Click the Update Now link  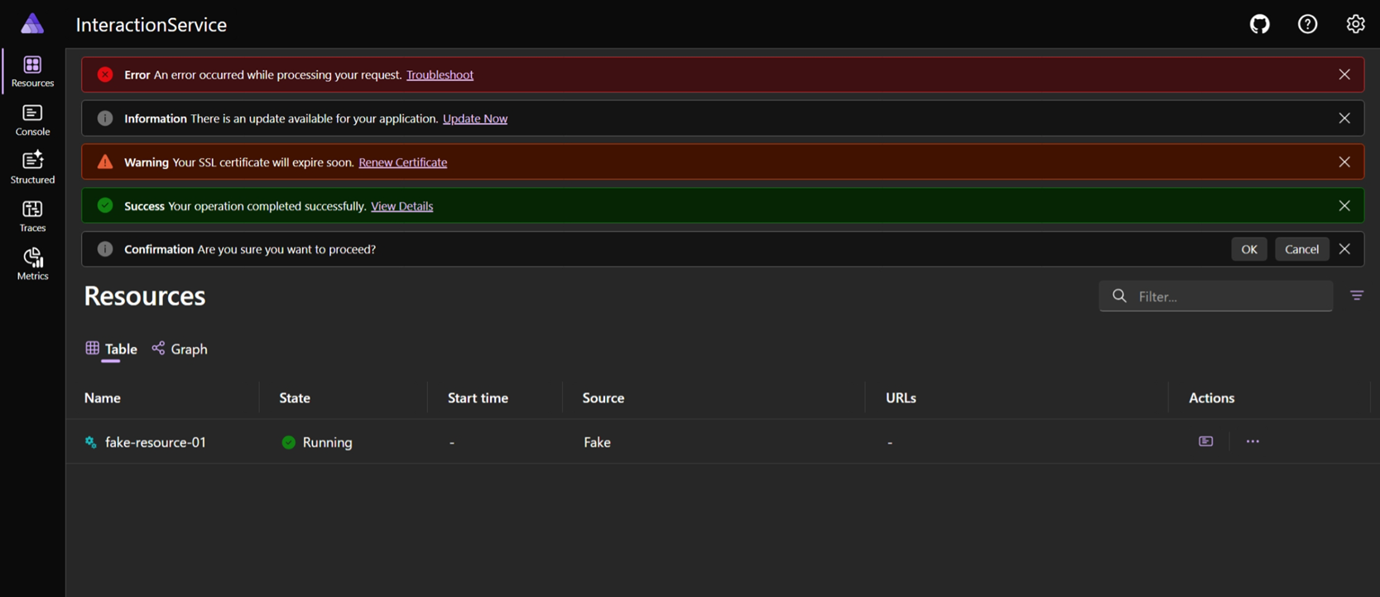tap(474, 118)
